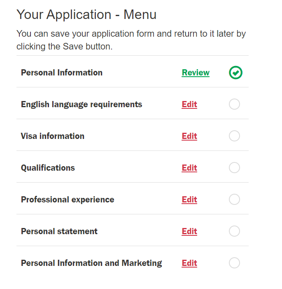Click the Visa information row title
The height and width of the screenshot is (289, 282).
point(53,136)
